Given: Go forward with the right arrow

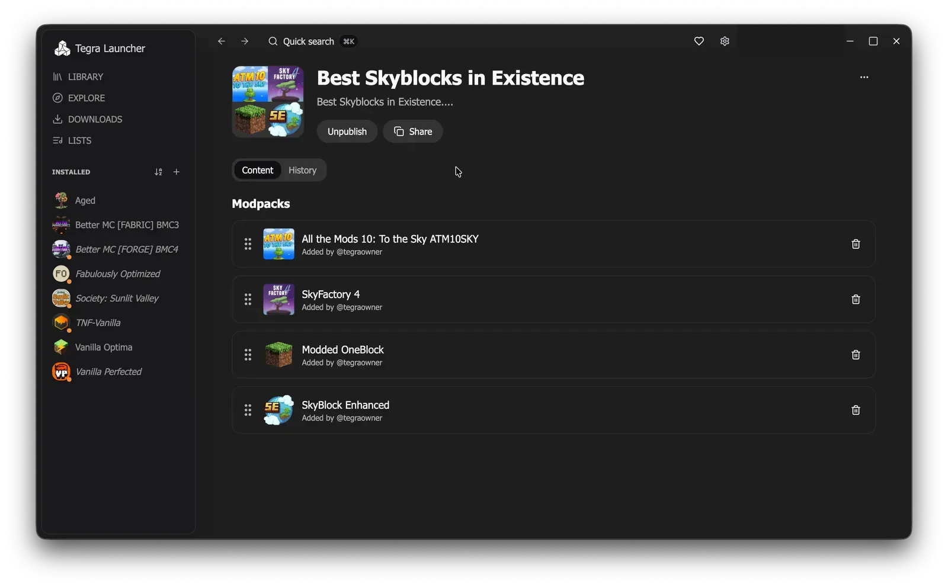Looking at the screenshot, I should 245,41.
